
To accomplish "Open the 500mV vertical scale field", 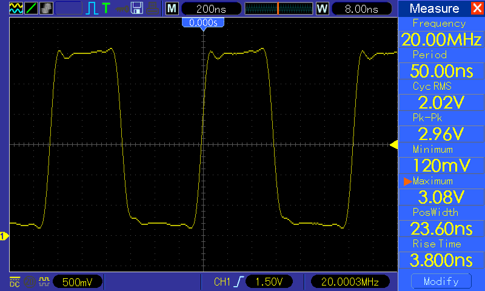I will (78, 282).
